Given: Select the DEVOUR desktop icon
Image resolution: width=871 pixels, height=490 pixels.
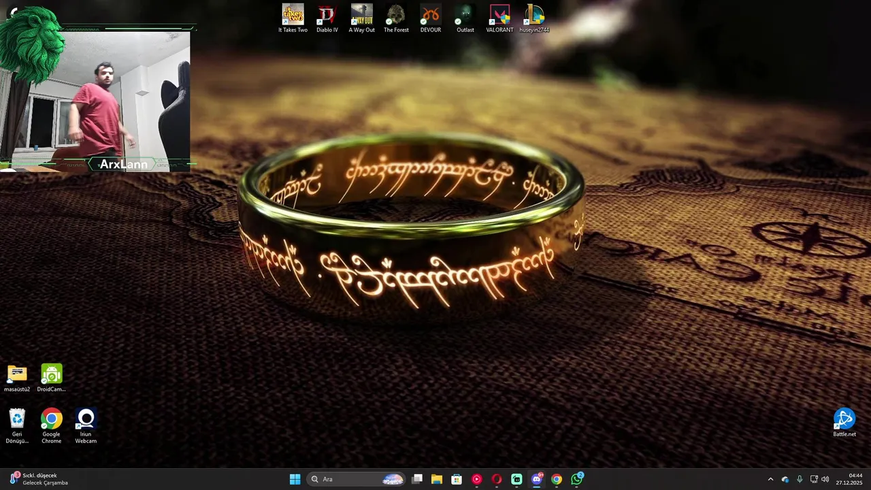Looking at the screenshot, I should (430, 18).
